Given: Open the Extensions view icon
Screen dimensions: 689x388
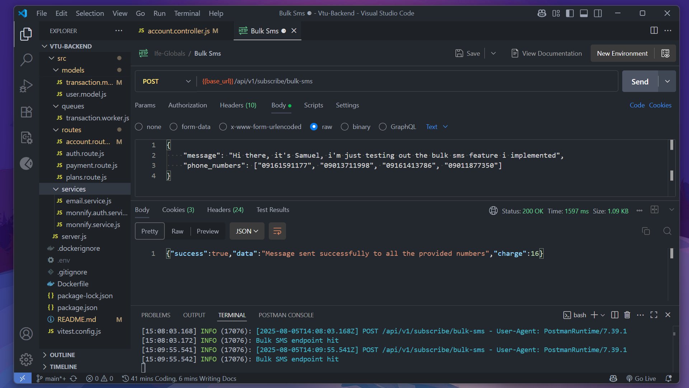Looking at the screenshot, I should 26,112.
